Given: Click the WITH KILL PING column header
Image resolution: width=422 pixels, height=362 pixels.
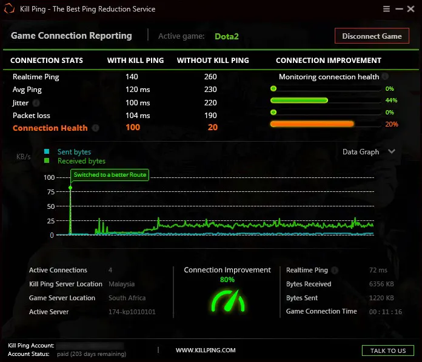Looking at the screenshot, I should coord(135,60).
